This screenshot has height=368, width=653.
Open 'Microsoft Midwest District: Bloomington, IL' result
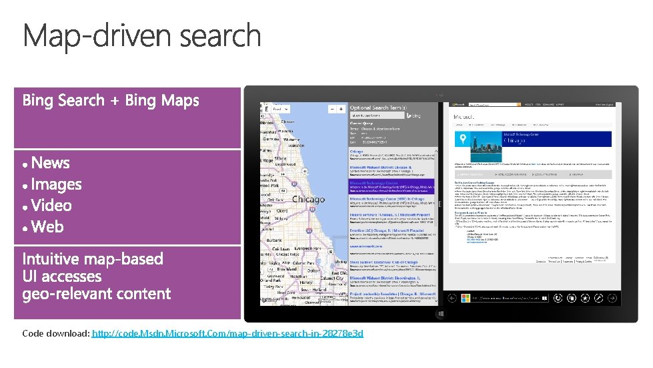pos(385,278)
